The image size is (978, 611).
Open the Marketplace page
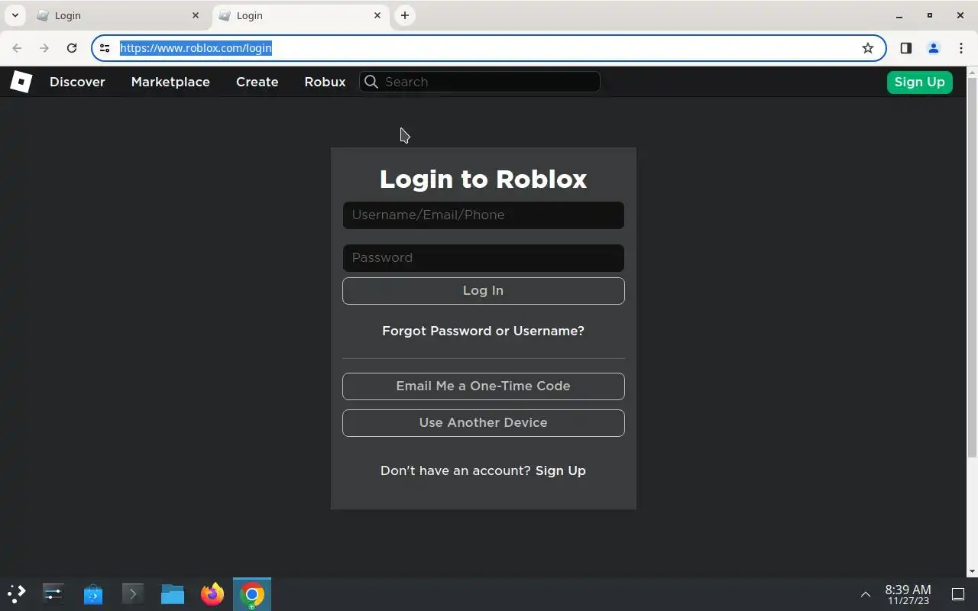tap(170, 82)
